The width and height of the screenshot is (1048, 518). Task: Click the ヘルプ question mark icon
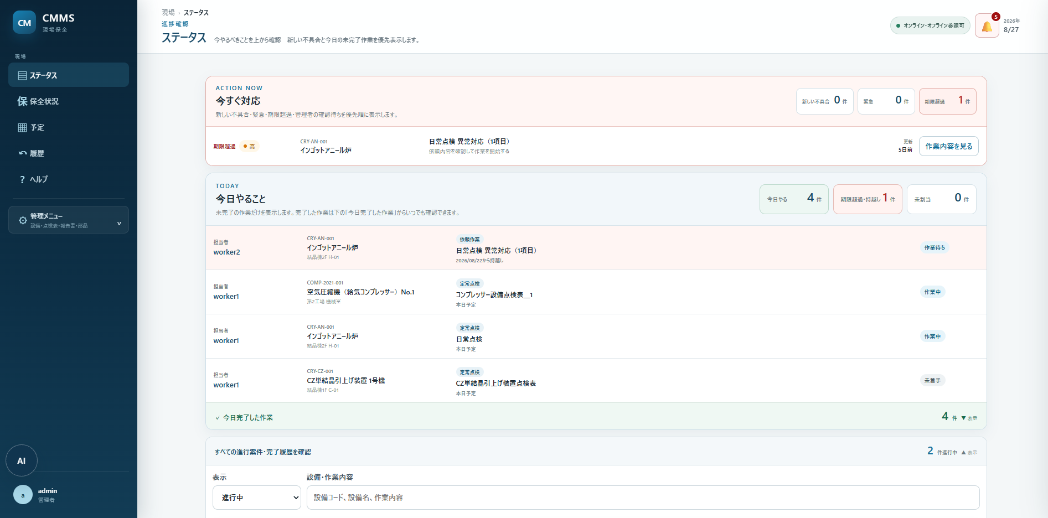coord(22,179)
